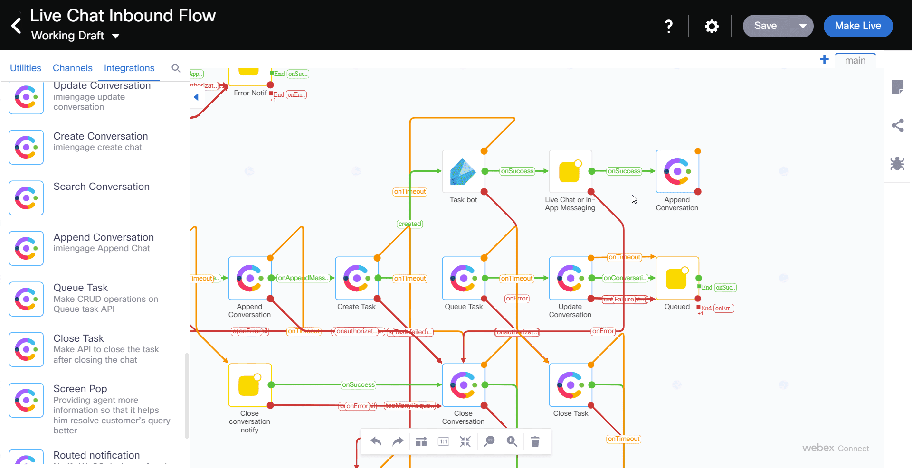Image resolution: width=912 pixels, height=468 pixels.
Task: Switch to the Integrations tab
Action: click(x=129, y=68)
